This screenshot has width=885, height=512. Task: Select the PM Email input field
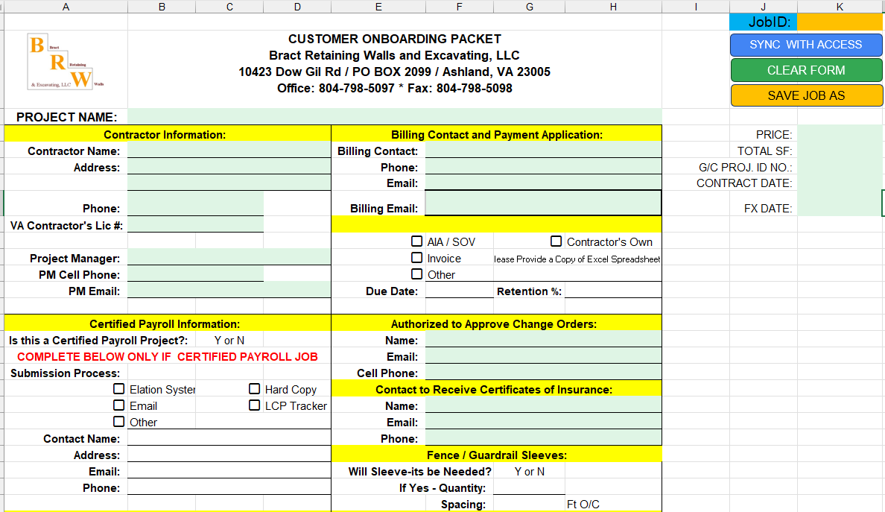pos(229,291)
